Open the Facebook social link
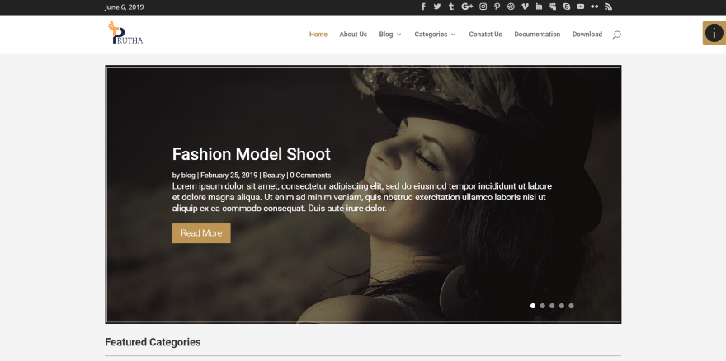 (423, 7)
